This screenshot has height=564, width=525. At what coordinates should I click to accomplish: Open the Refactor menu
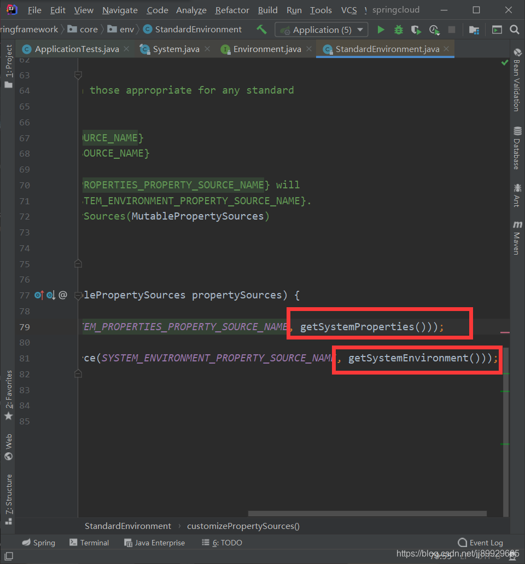(232, 10)
